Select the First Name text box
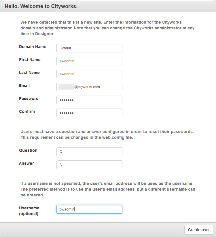 (x=89, y=61)
